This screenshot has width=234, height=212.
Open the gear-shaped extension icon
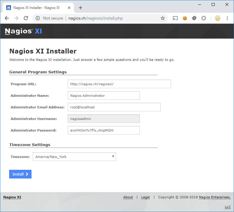pyautogui.click(x=194, y=18)
